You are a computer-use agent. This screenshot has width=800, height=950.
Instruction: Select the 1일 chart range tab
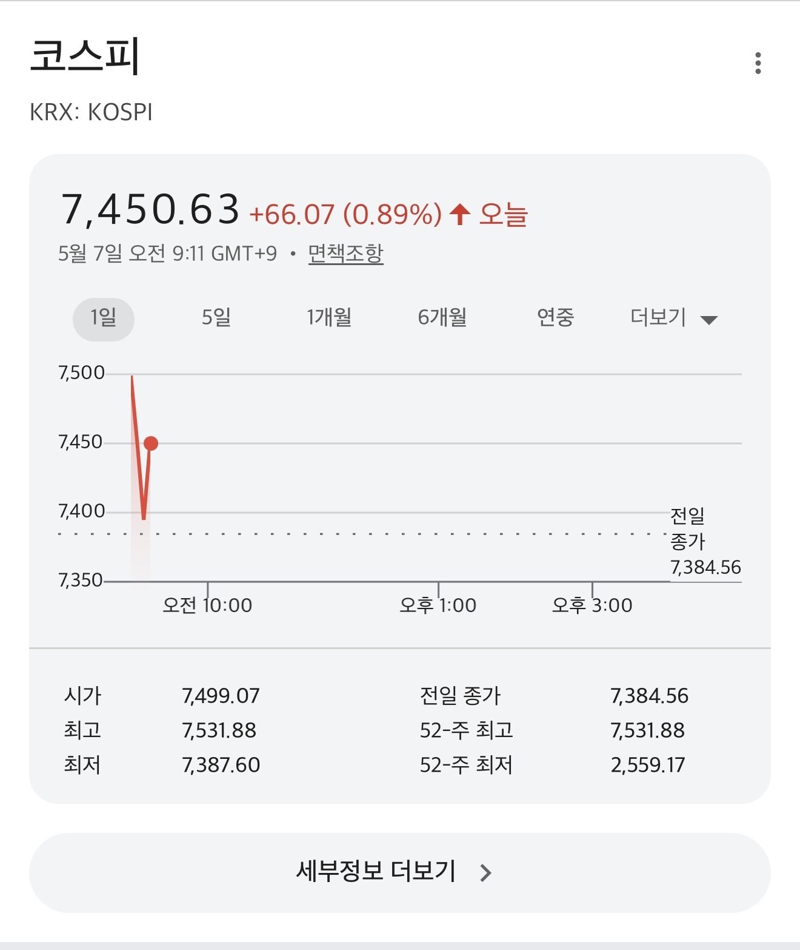(104, 319)
